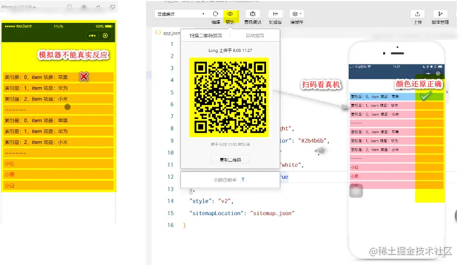This screenshot has width=461, height=265.
Task: Click line number 13 in the gutter
Action: click(170, 189)
